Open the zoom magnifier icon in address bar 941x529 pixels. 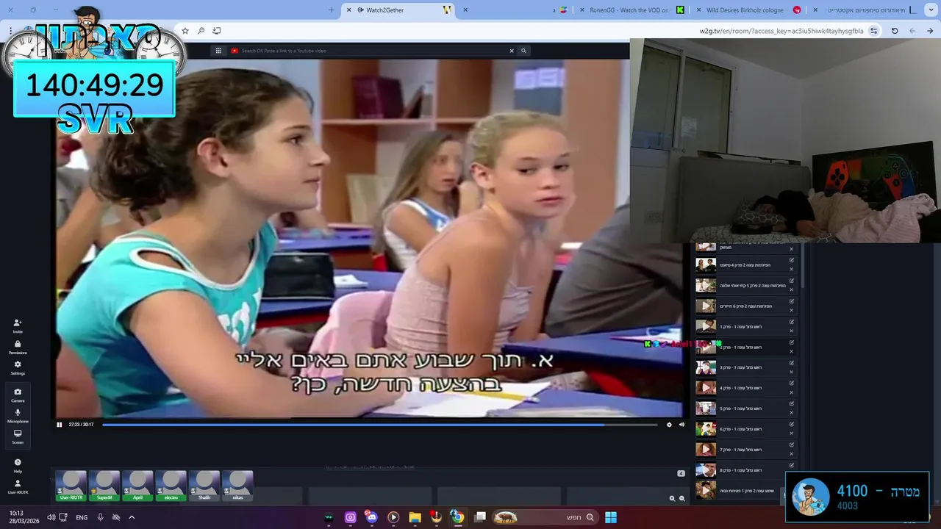tap(201, 31)
